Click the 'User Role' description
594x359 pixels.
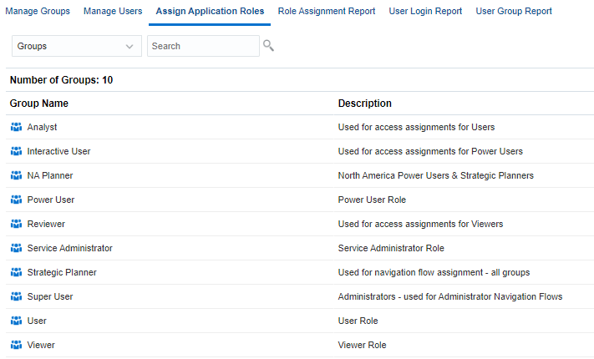358,321
